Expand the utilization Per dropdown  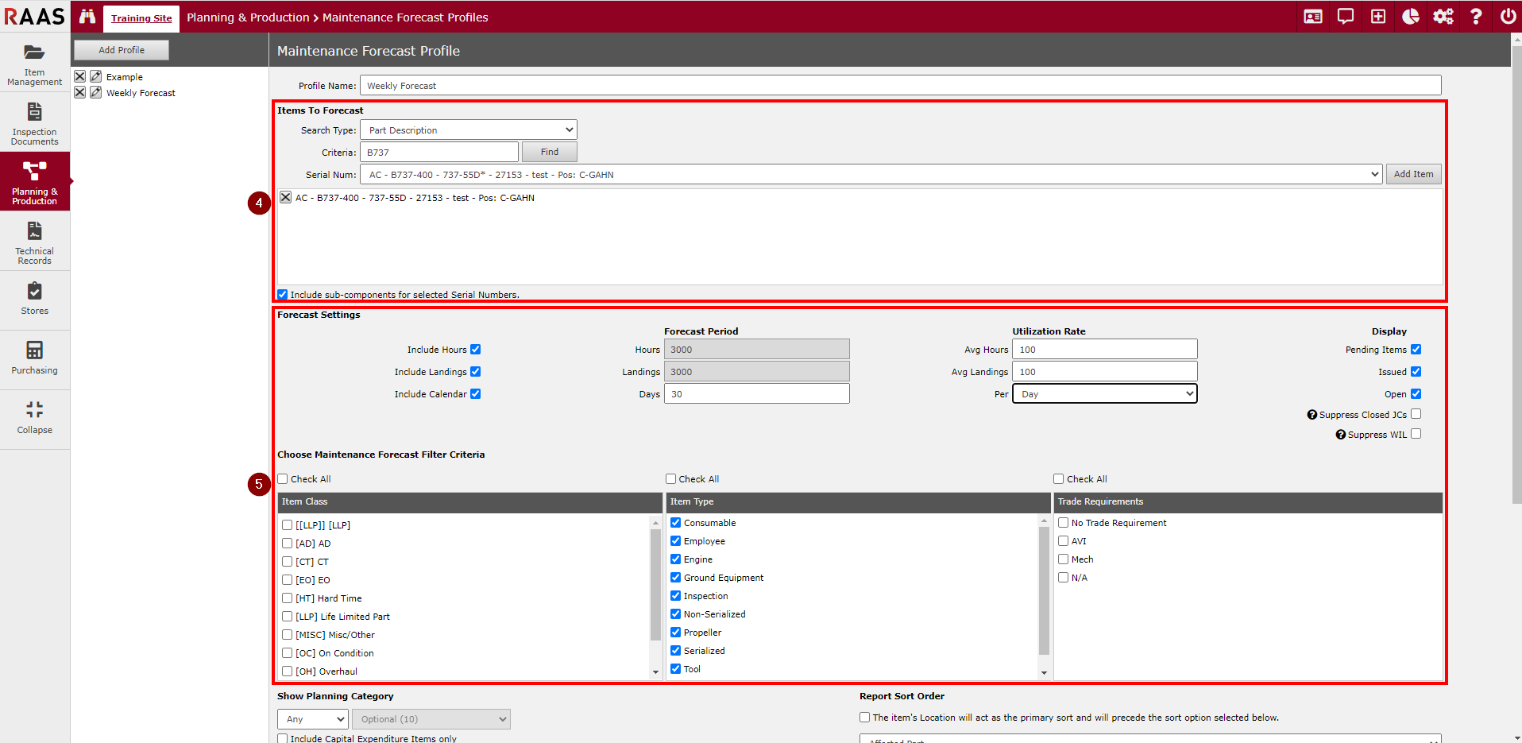coord(1104,394)
